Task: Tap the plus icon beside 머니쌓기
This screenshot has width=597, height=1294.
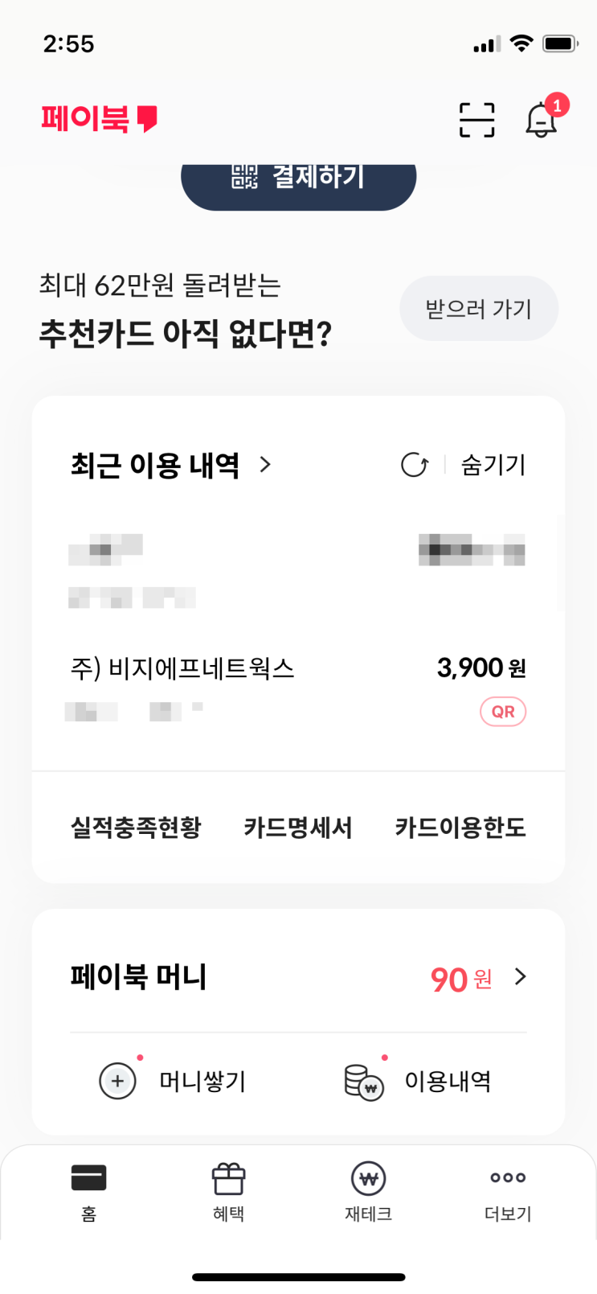Action: tap(117, 1081)
